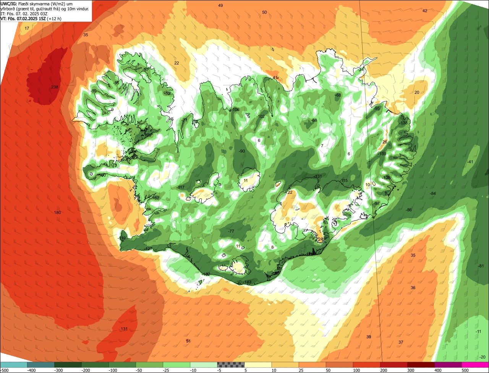Click the 17 value near the top-left corner
Image resolution: width=489 pixels, height=373 pixels.
tap(27, 29)
